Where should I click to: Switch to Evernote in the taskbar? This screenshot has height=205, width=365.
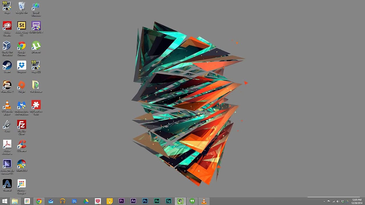[x=180, y=201]
